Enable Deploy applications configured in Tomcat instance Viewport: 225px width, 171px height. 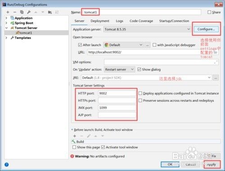140,93
